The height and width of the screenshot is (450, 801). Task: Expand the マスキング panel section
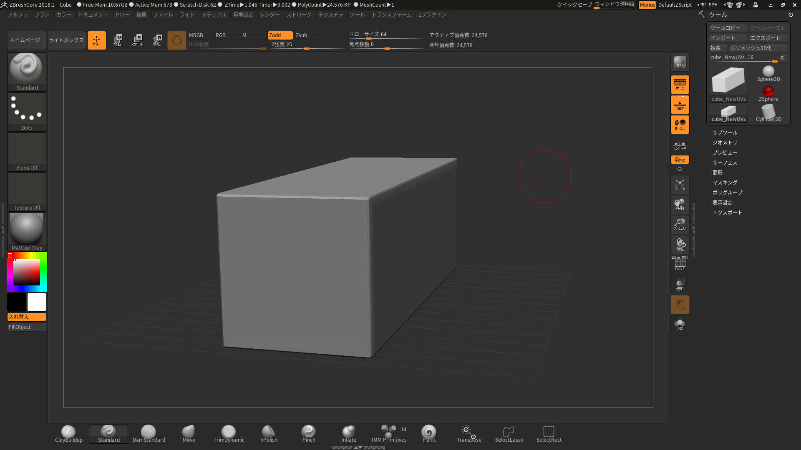[725, 182]
